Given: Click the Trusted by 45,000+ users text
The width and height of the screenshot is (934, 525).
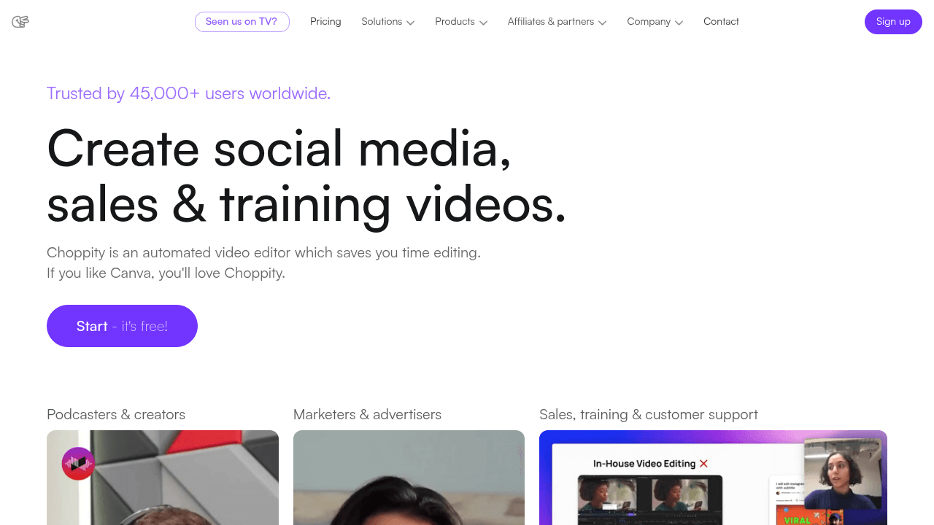Looking at the screenshot, I should pyautogui.click(x=188, y=93).
